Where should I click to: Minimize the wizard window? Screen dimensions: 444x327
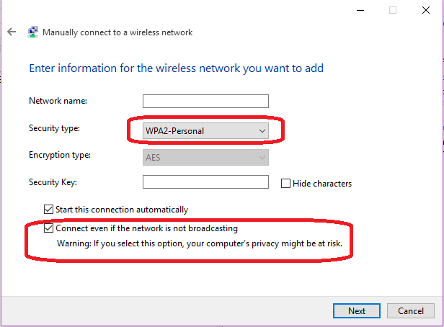[360, 11]
